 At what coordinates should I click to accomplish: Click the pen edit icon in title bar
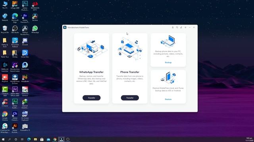click(181, 27)
